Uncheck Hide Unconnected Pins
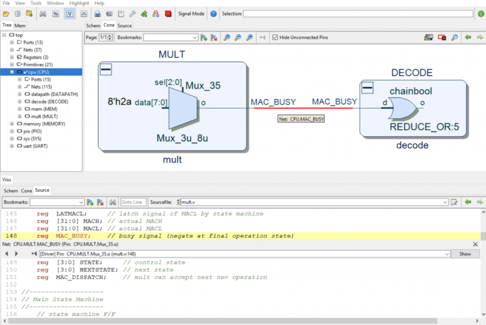 (x=275, y=37)
